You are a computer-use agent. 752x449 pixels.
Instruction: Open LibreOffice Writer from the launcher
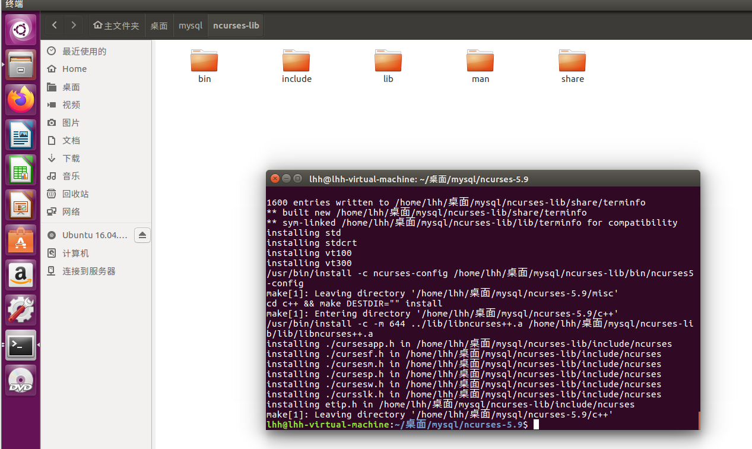[x=21, y=134]
